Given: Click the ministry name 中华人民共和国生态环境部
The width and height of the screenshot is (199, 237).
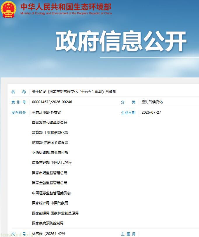Looking at the screenshot, I should (x=66, y=7).
